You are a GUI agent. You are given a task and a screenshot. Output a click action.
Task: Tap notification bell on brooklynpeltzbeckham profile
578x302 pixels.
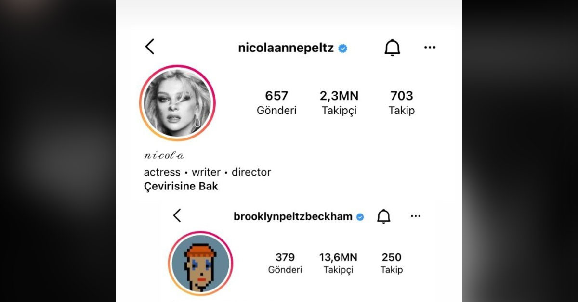point(383,216)
